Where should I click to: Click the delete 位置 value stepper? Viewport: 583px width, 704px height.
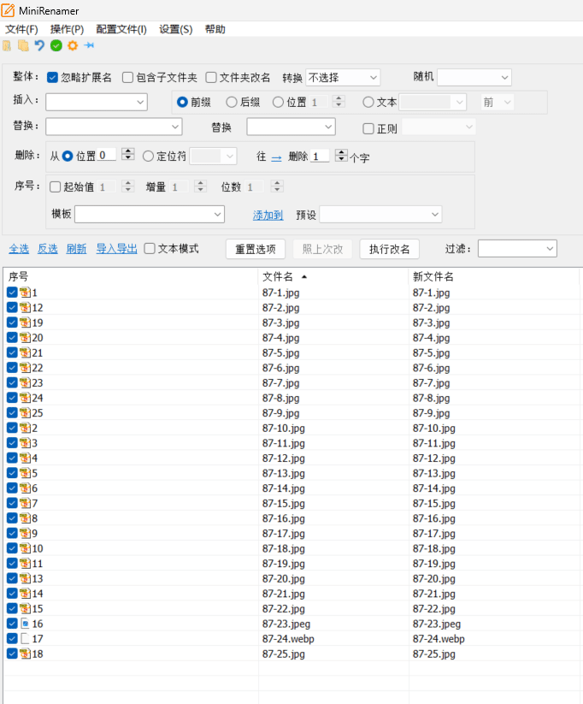pos(128,154)
